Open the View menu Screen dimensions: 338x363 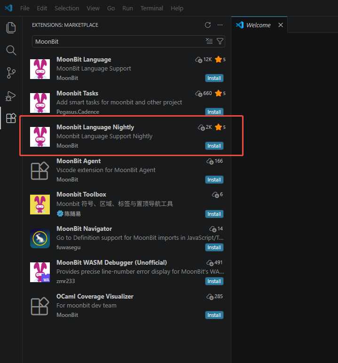point(93,8)
